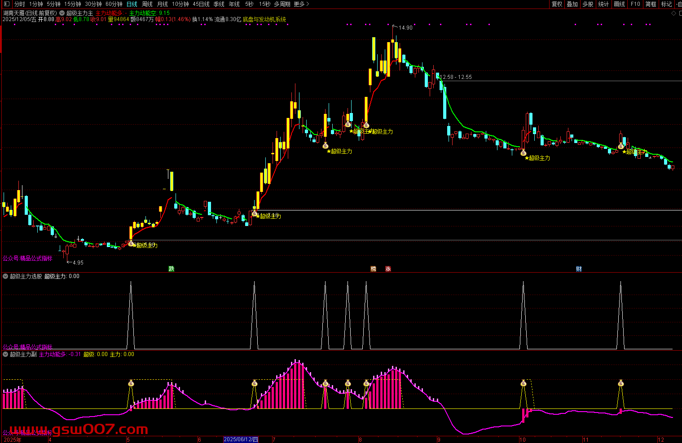Click the money bag signal near 14.90 rally start
Image resolution: width=682 pixels, height=443 pixels.
pos(366,125)
